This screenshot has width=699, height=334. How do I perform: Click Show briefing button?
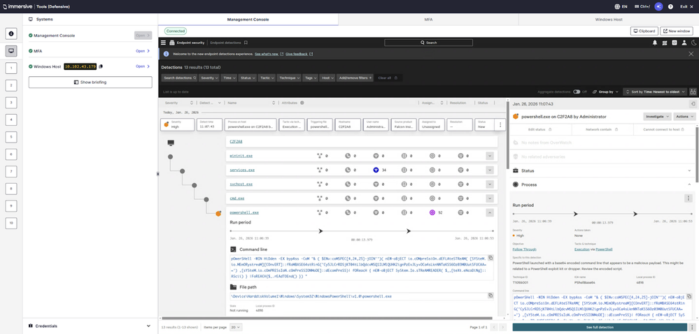pos(90,82)
